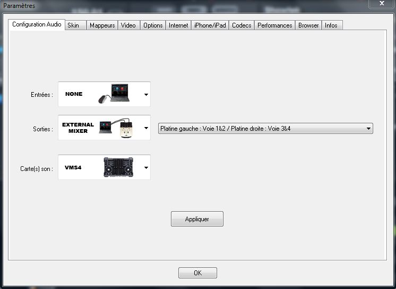Click the laptop microphone icon in Entrées
Image resolution: width=396 pixels, height=289 pixels.
(114, 94)
